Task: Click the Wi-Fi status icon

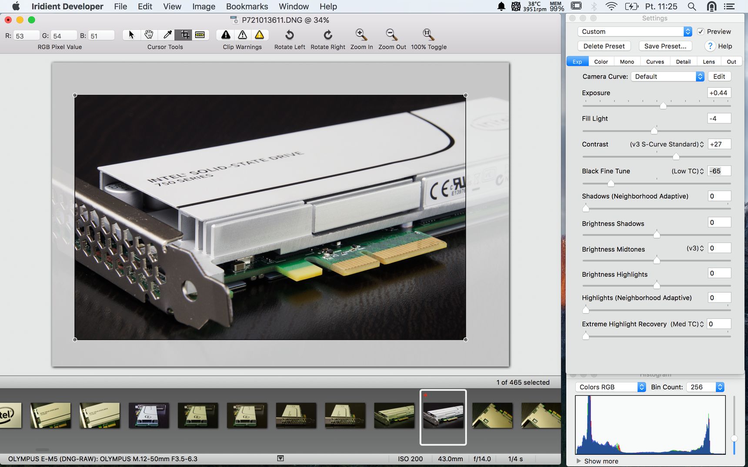Action: tap(611, 7)
